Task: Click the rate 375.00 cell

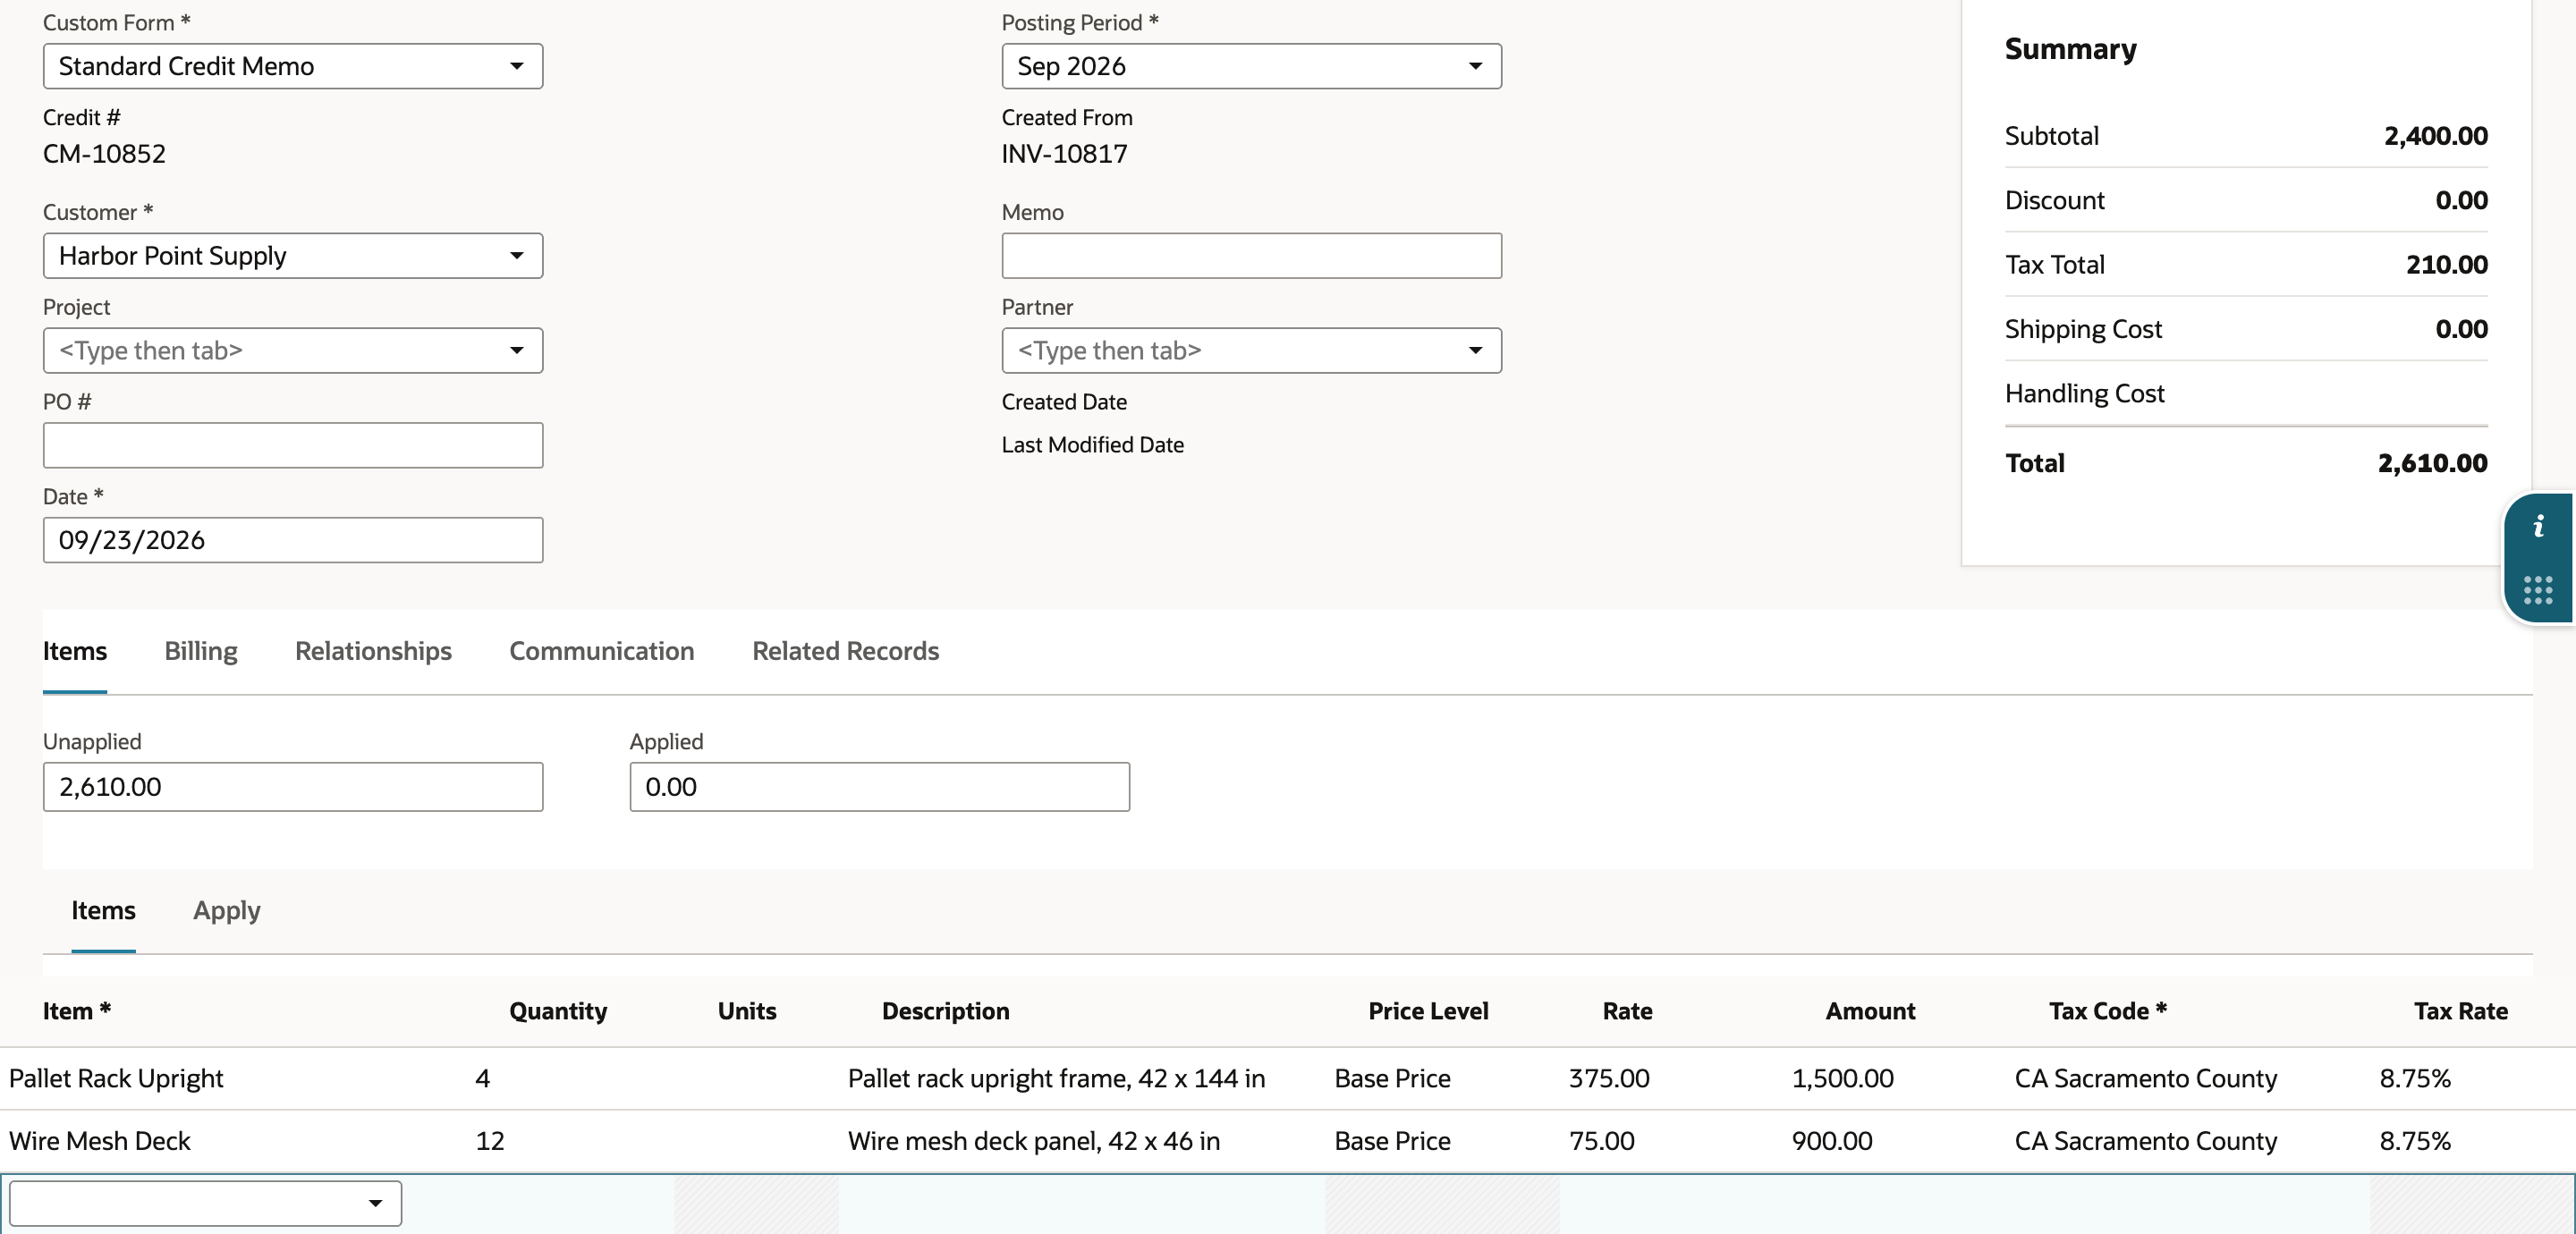Action: pyautogui.click(x=1609, y=1078)
